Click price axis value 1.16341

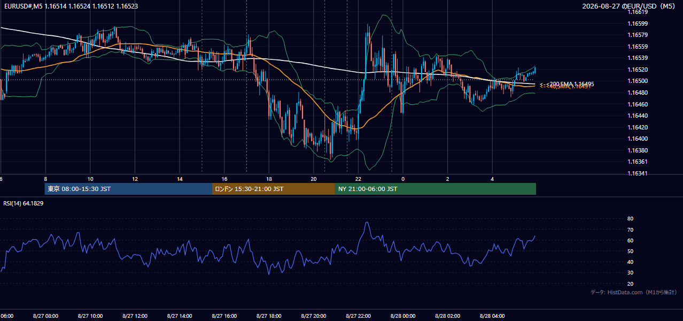pyautogui.click(x=637, y=173)
